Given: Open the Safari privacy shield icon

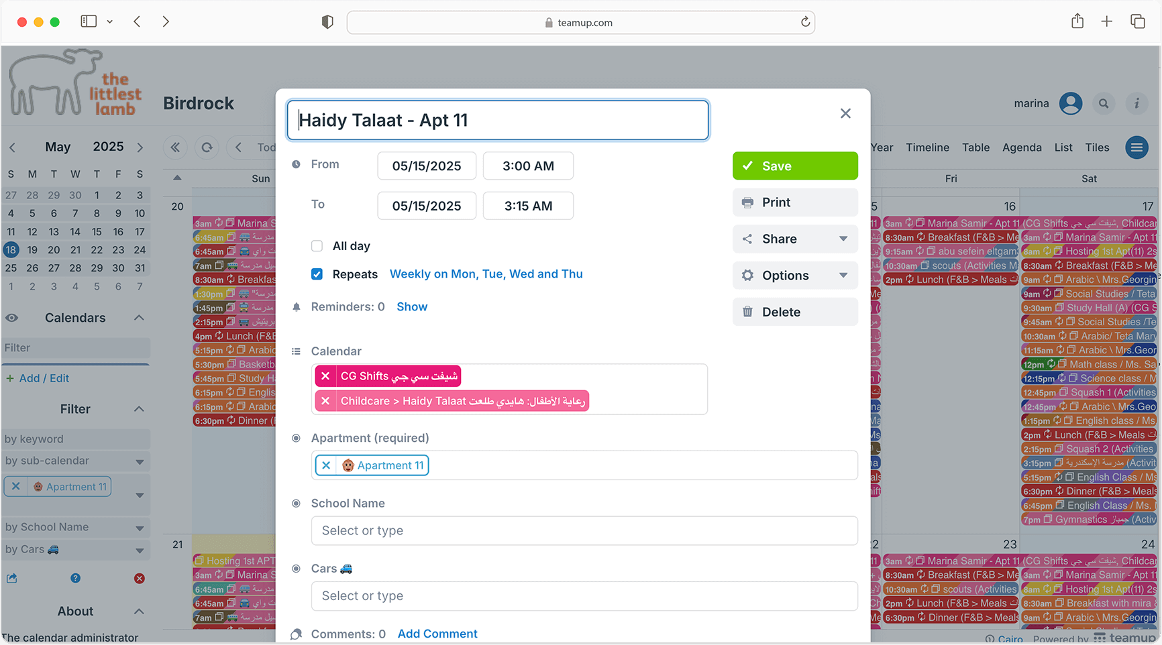Looking at the screenshot, I should 327,22.
